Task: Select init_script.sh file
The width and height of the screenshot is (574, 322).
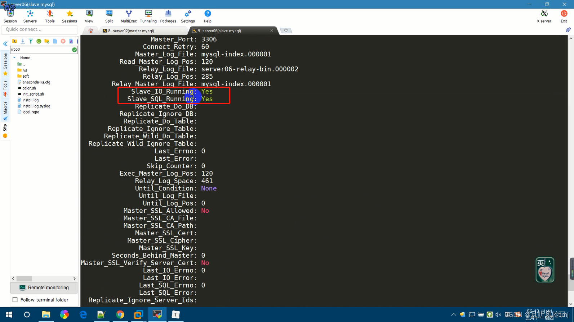Action: click(x=31, y=94)
